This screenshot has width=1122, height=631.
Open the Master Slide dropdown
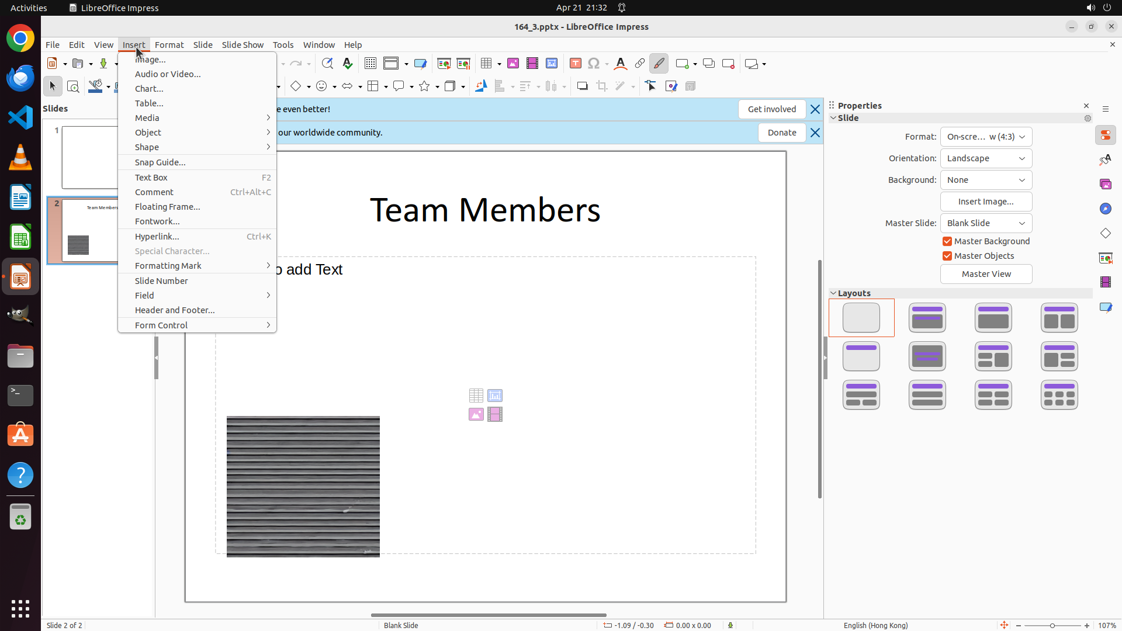(x=986, y=223)
